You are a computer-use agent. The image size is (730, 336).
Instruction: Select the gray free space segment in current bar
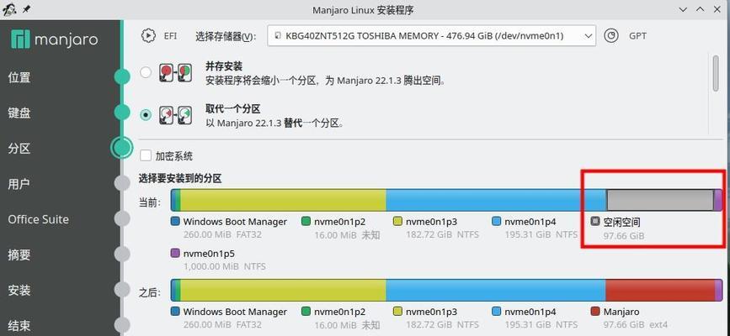tap(660, 200)
